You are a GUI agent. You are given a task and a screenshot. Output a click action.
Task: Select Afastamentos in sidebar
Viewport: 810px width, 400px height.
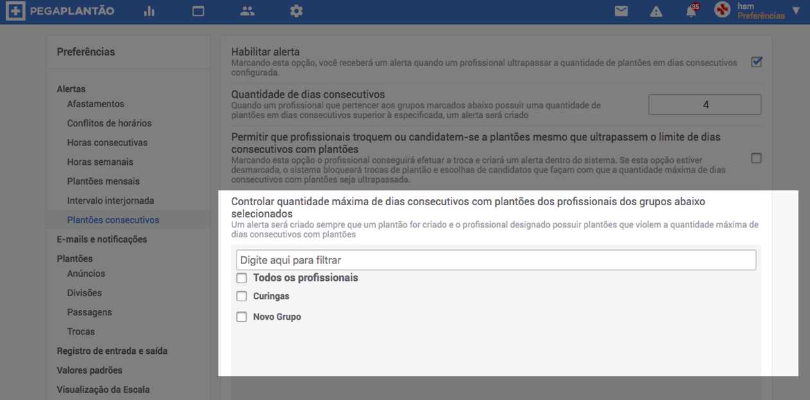tap(96, 104)
